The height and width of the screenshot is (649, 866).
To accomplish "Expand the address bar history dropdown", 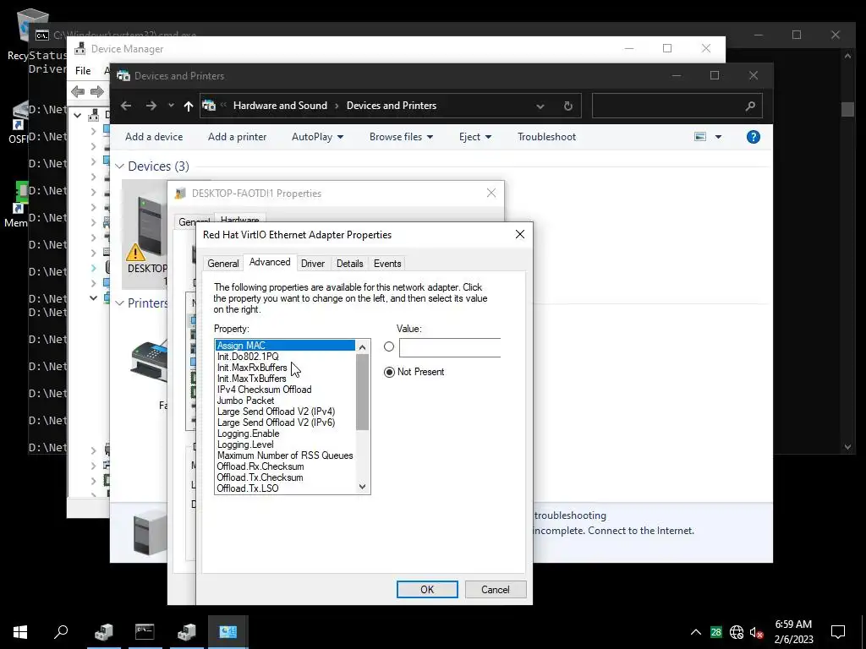I will (540, 106).
